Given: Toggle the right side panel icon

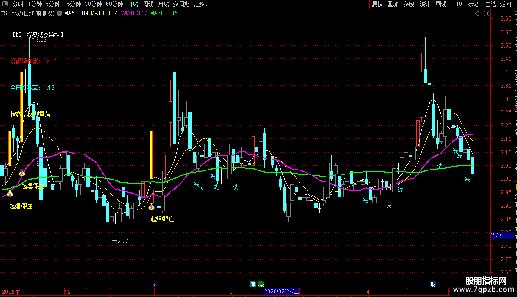Looking at the screenshot, I should (486, 14).
